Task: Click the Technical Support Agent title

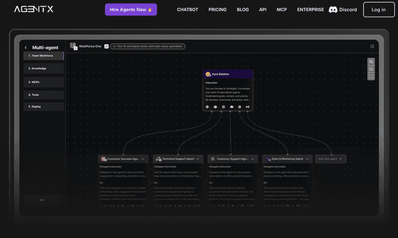Action: (x=178, y=159)
